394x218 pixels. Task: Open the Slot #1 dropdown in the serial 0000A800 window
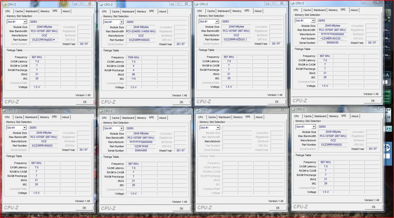121,128
